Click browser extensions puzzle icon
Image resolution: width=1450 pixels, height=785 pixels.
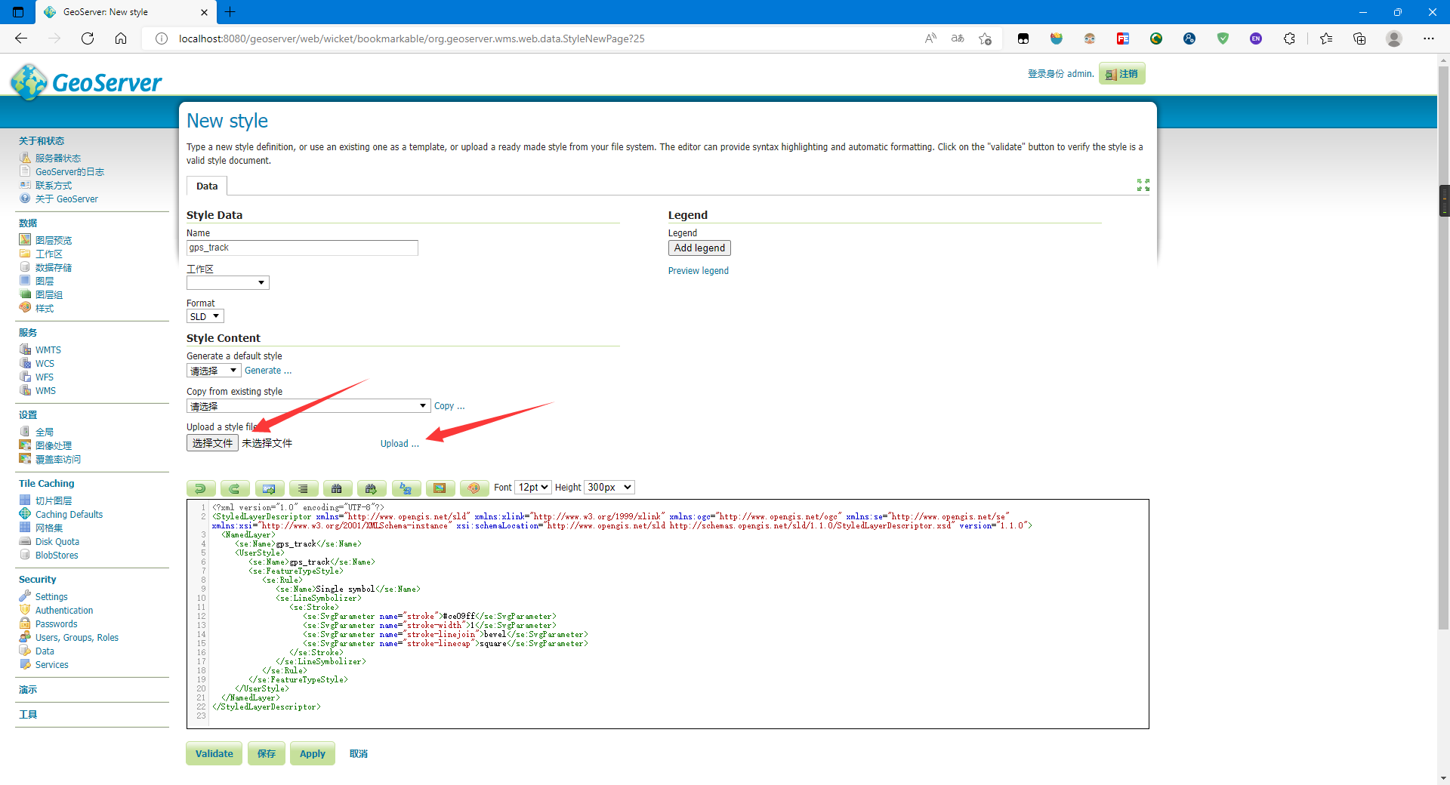pyautogui.click(x=1289, y=38)
